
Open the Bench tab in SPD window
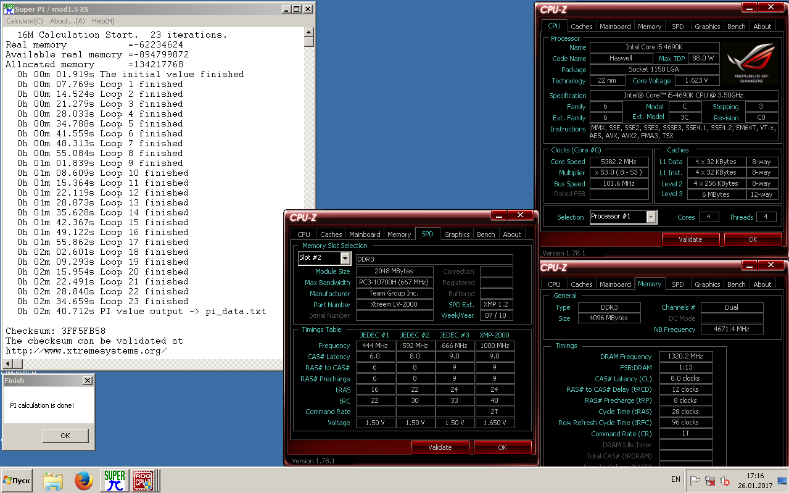(x=486, y=234)
